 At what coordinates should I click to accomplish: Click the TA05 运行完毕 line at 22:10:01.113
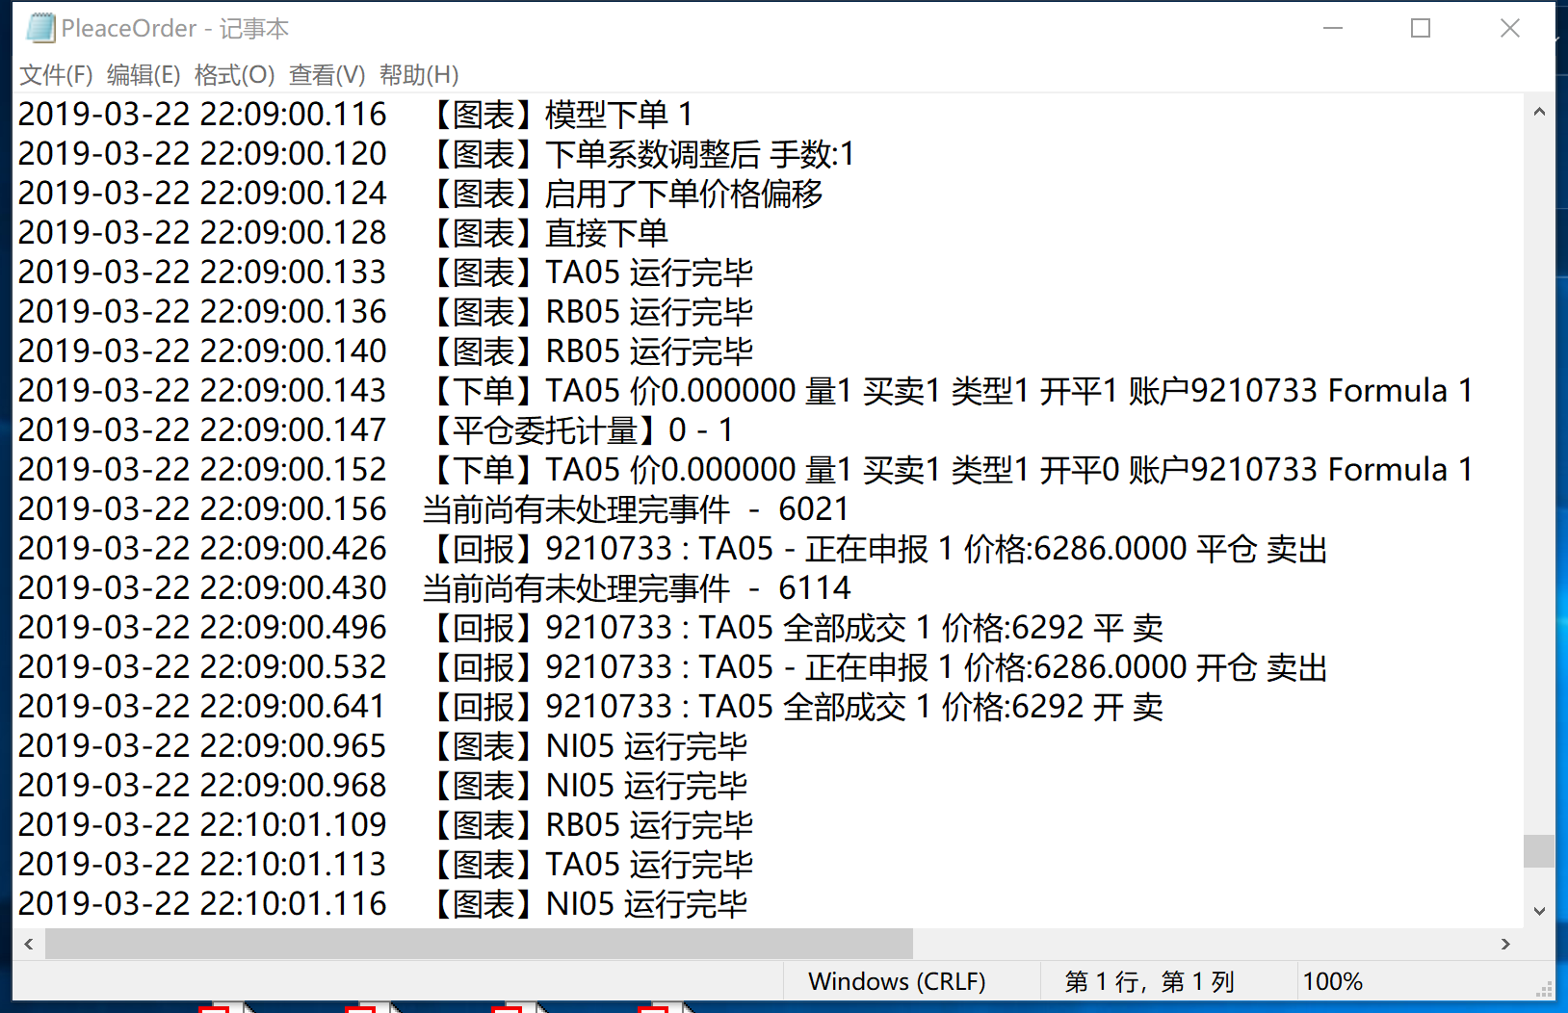point(385,865)
